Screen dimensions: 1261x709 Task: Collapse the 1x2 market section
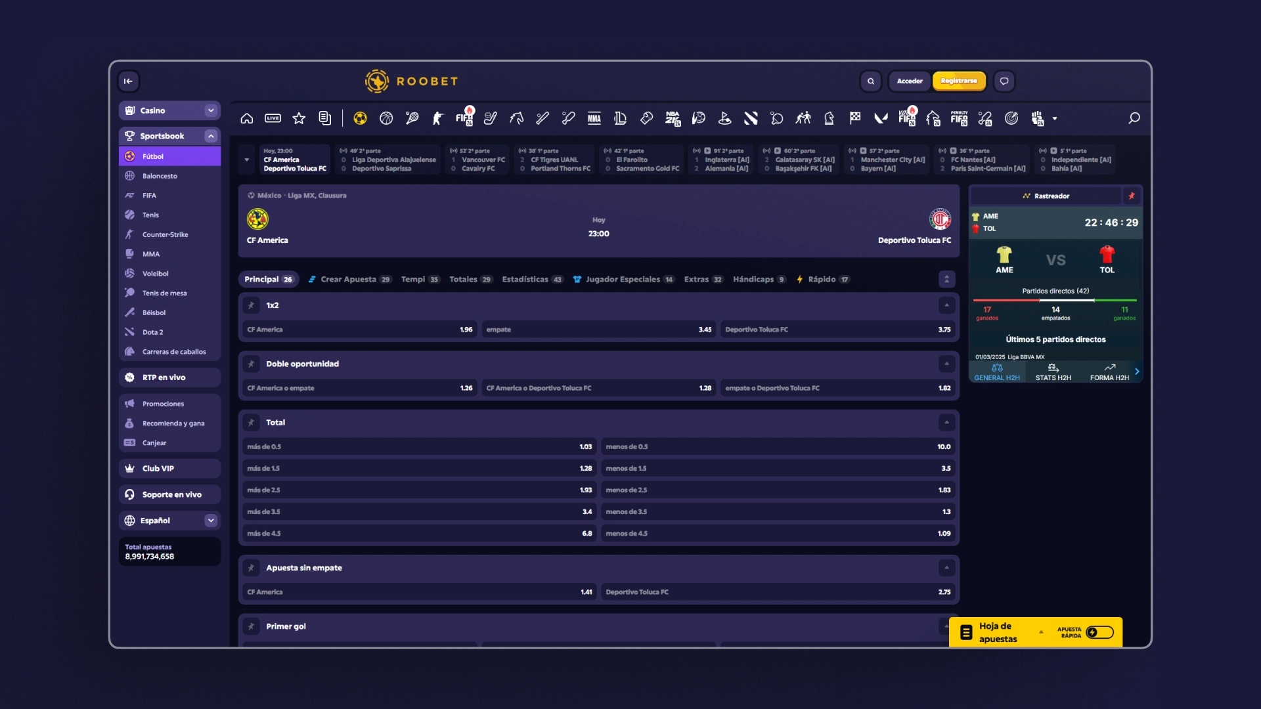coord(946,305)
